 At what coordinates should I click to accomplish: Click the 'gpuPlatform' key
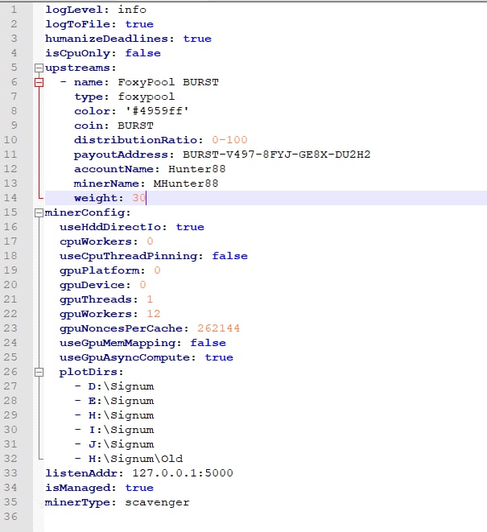[100, 270]
